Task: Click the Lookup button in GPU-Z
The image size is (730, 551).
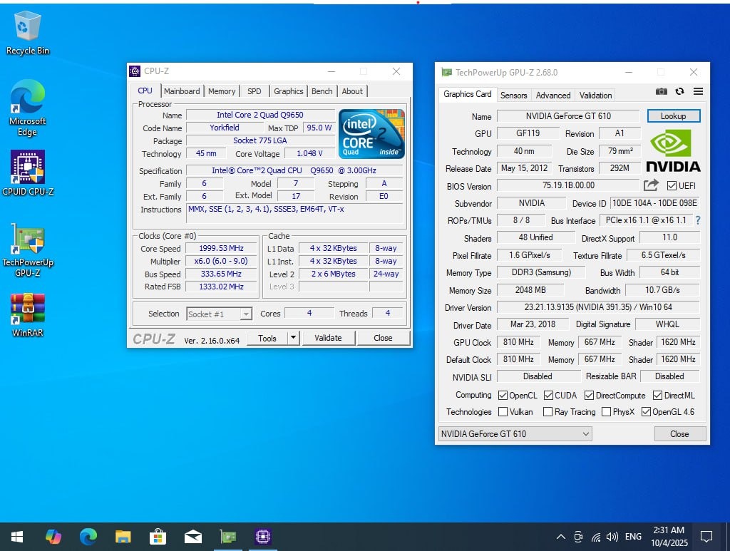Action: tap(673, 116)
